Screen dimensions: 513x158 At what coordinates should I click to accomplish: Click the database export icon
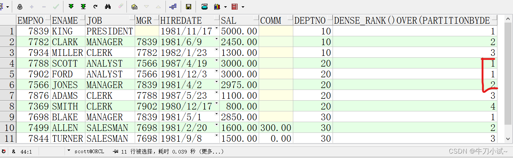point(205,7)
